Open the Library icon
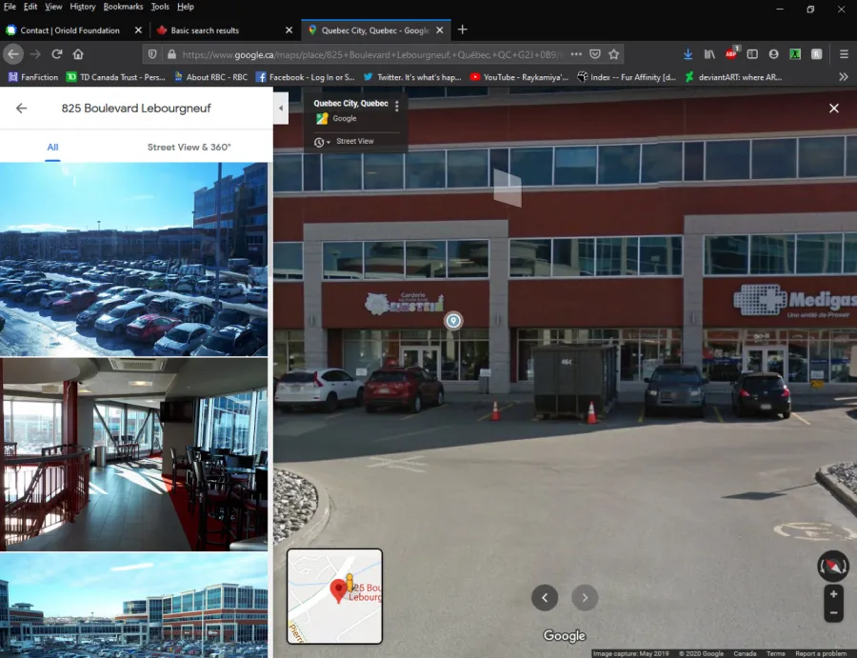This screenshot has height=658, width=857. [709, 54]
